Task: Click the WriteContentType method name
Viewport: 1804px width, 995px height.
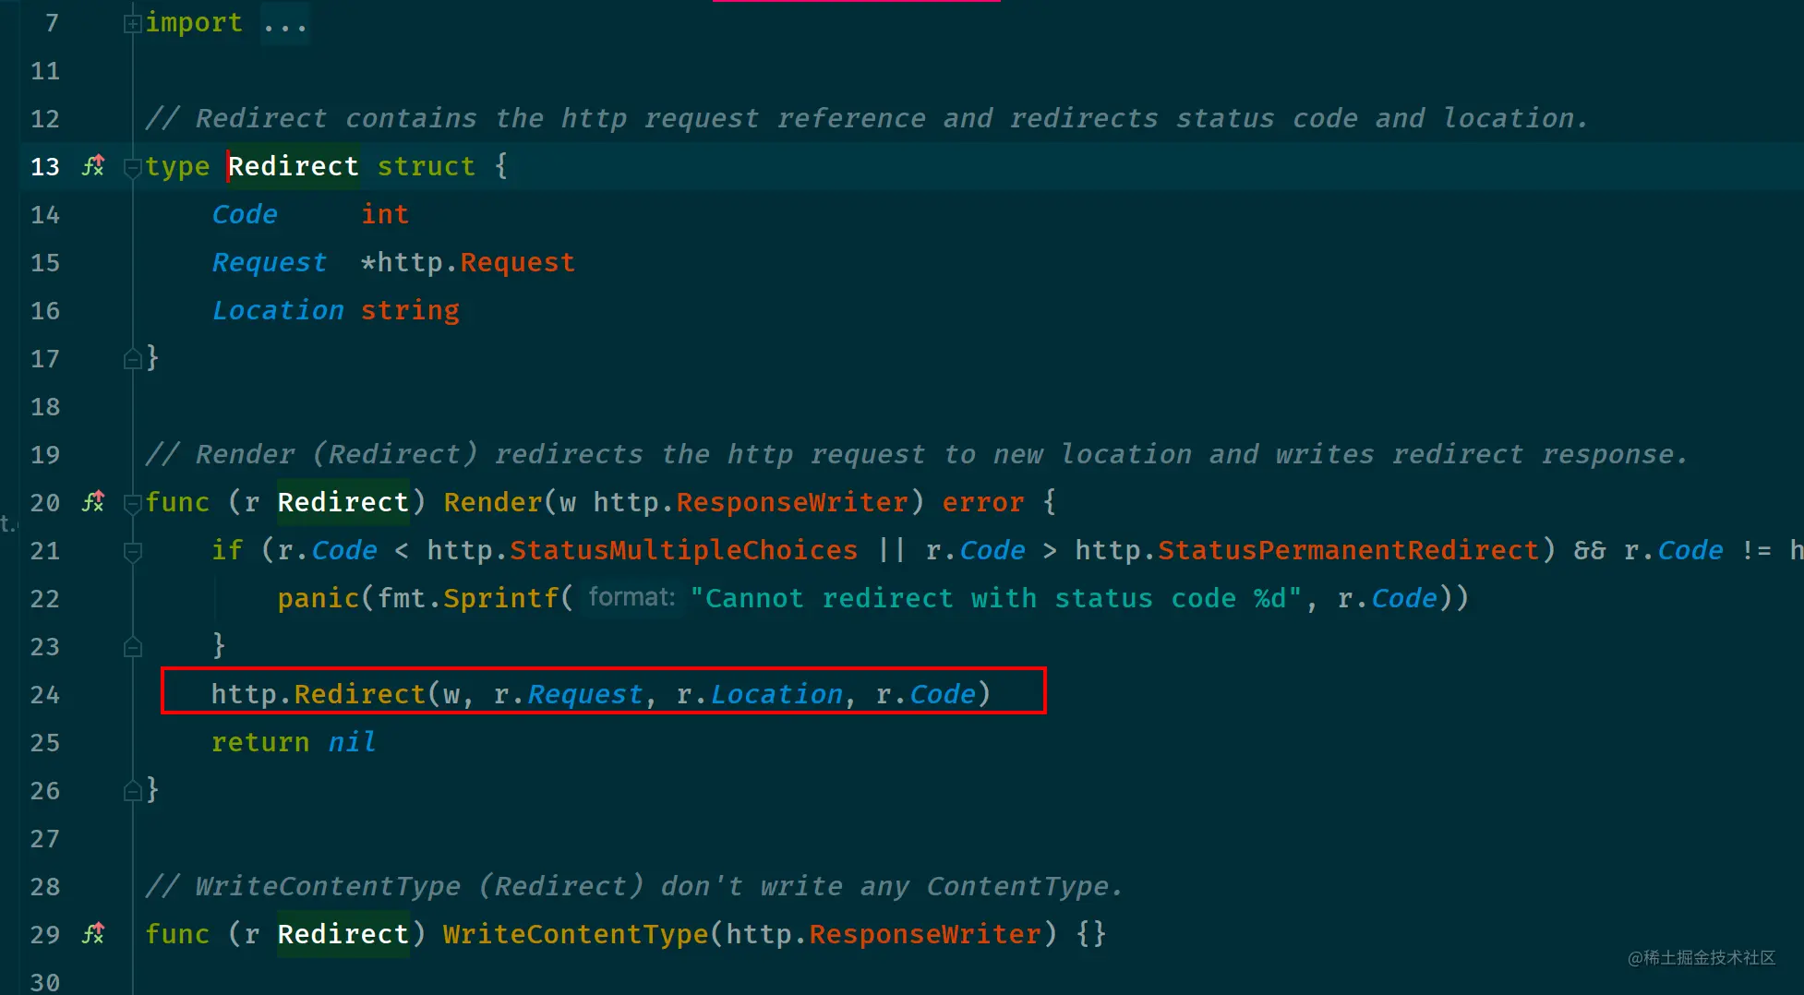Action: coord(575,934)
